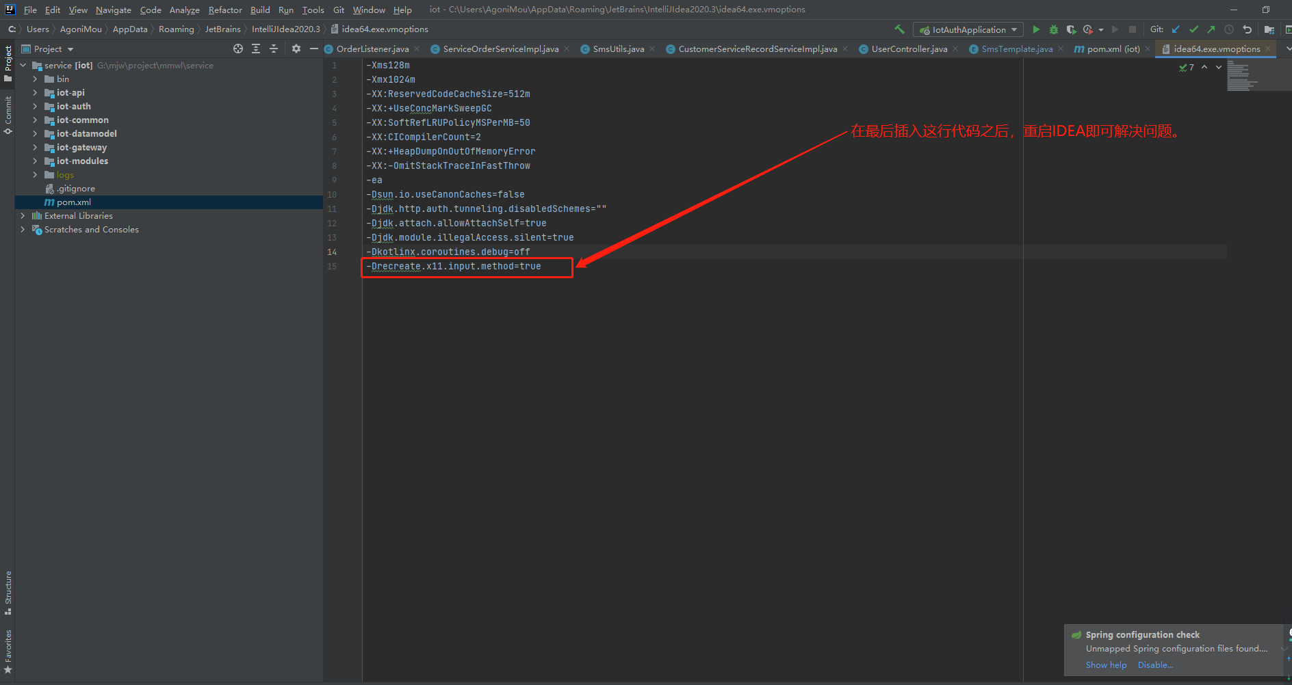Click Show help in Spring configuration notification

tap(1105, 664)
